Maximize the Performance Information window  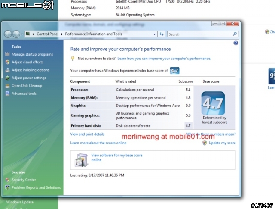coord(223,24)
